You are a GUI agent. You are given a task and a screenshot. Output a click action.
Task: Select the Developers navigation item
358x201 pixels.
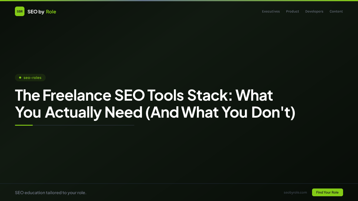click(314, 11)
